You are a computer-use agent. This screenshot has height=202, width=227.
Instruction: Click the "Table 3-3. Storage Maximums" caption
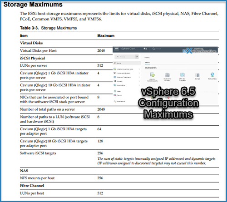(x=48, y=28)
